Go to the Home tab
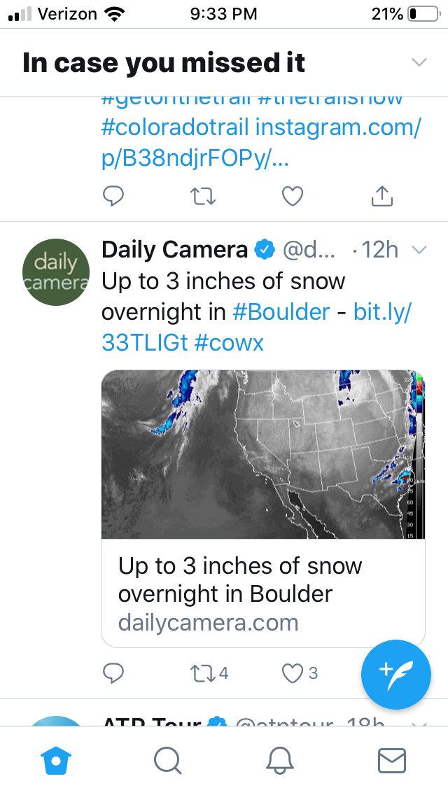Viewport: 448px width, 795px height. [x=56, y=761]
